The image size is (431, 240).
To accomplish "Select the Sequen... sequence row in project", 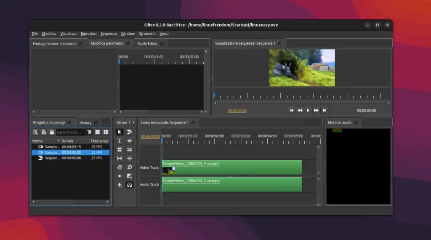I will (71, 158).
